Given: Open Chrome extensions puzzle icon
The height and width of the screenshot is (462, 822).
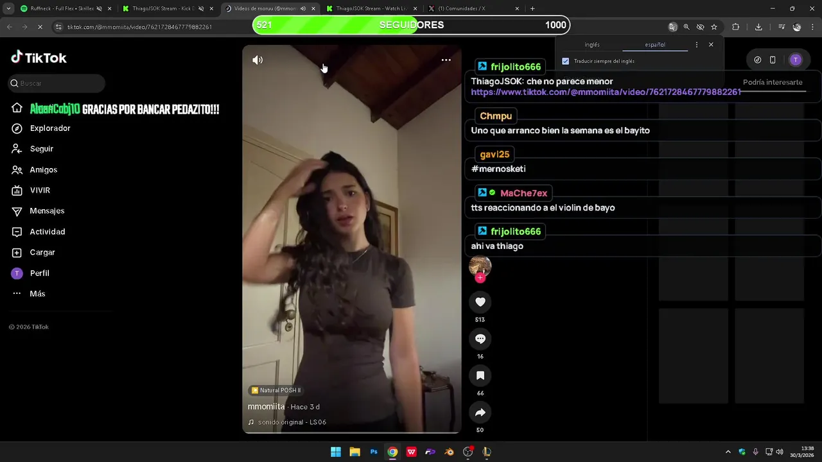Looking at the screenshot, I should point(736,27).
